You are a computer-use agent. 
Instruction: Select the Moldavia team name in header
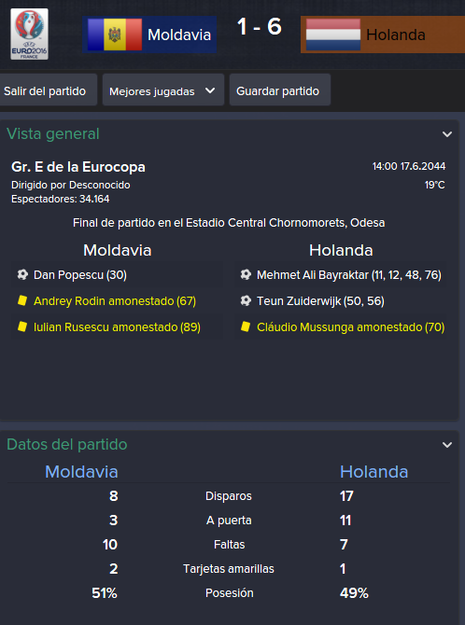[x=179, y=35]
